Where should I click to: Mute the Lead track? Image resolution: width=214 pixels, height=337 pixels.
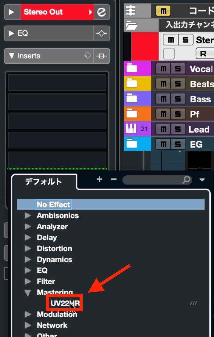[x=163, y=129]
